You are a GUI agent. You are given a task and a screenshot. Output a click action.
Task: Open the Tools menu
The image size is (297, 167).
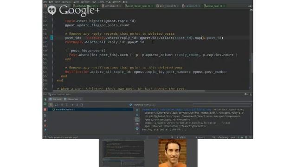coord(101,2)
